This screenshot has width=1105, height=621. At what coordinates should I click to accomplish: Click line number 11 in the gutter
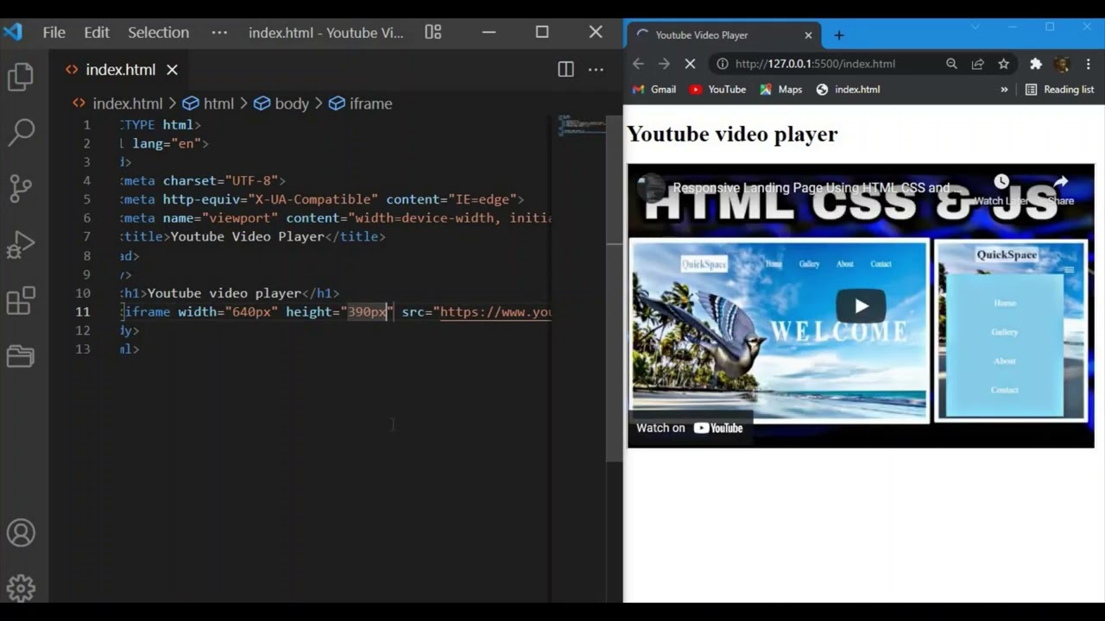click(82, 311)
